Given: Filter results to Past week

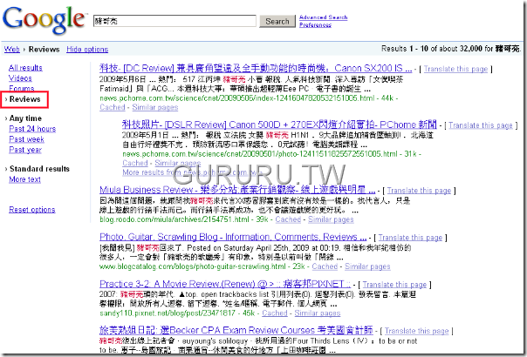Looking at the screenshot, I should (x=26, y=139).
